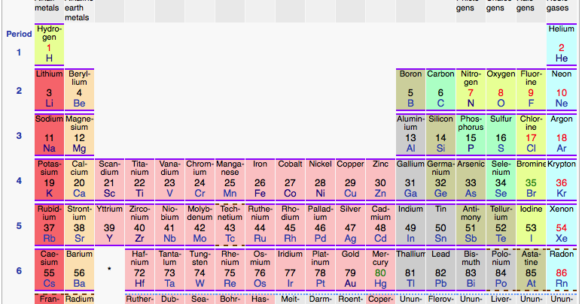Select the Caesium cell

[x=50, y=269]
